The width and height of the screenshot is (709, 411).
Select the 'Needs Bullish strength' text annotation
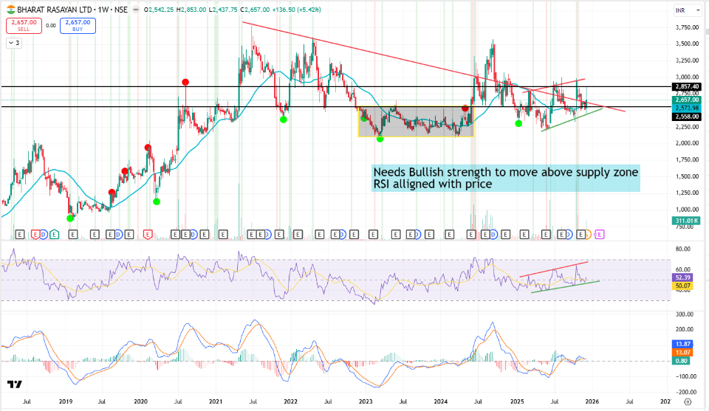[x=505, y=178]
